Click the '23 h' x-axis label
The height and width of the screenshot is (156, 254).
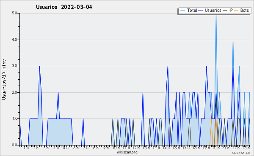[x=246, y=148]
